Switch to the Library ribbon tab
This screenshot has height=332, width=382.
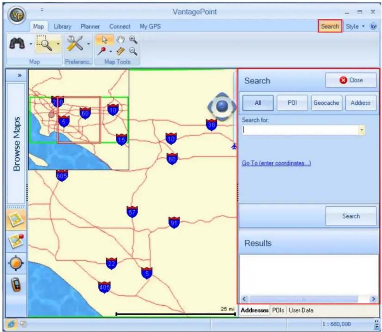[x=63, y=26]
